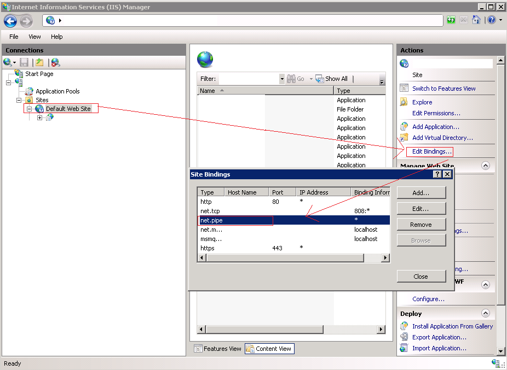Collapse the Default Web Site node
Viewport: 507px width, 370px height.
[x=30, y=109]
